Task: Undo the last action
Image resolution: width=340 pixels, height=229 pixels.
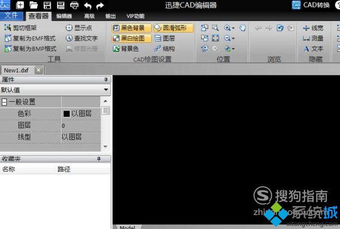Action: tap(87, 5)
